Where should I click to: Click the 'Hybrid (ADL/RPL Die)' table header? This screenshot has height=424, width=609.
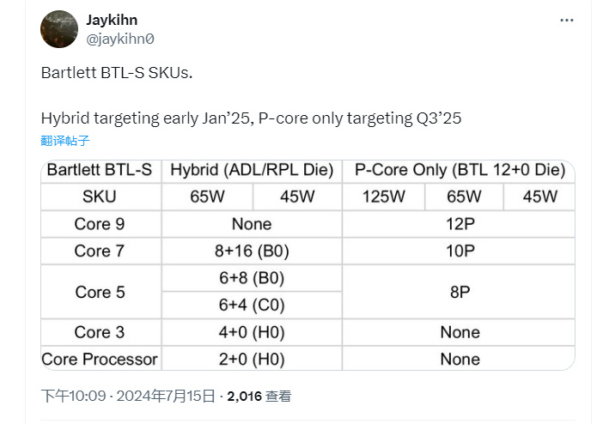tap(252, 170)
